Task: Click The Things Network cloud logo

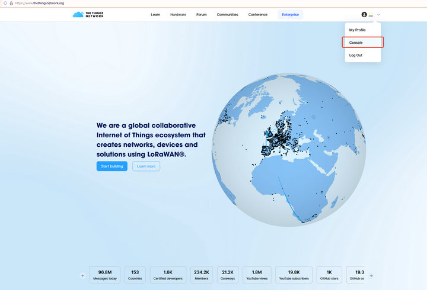Action: coord(78,14)
